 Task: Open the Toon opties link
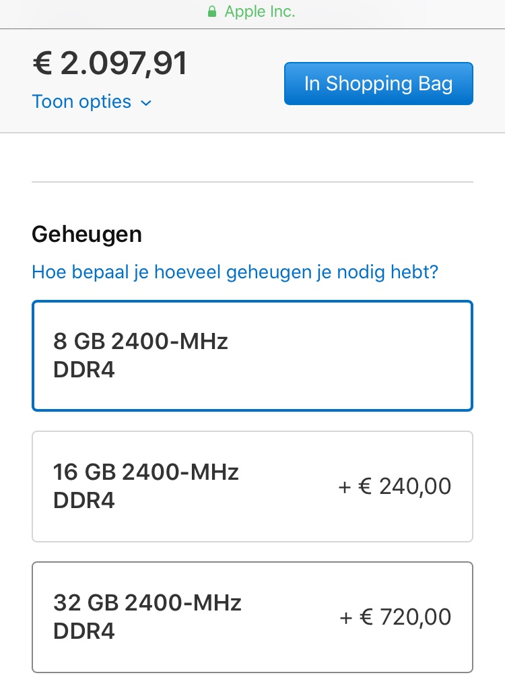(x=81, y=102)
